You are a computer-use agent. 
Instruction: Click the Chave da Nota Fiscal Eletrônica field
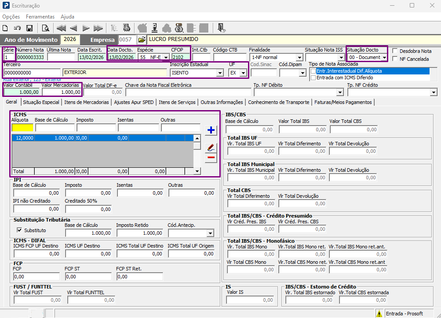point(188,92)
